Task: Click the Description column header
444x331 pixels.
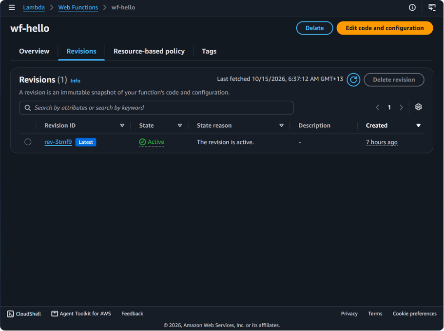Action: [x=314, y=125]
